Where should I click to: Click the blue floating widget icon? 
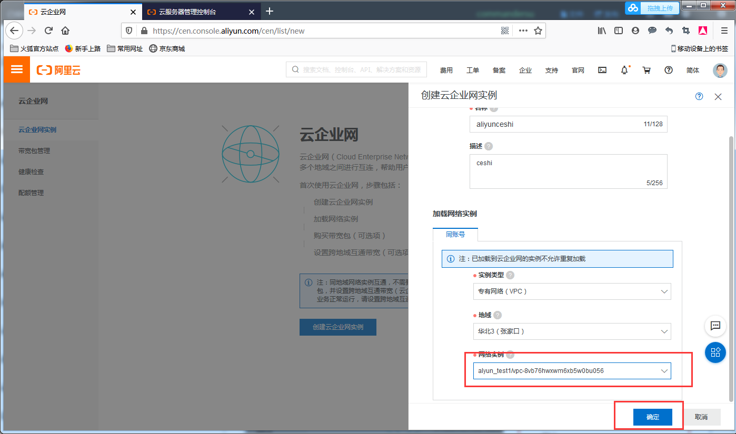[x=715, y=352]
